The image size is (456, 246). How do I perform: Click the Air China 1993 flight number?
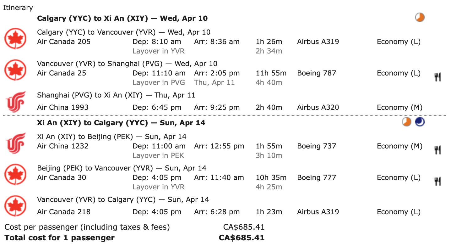(x=63, y=107)
